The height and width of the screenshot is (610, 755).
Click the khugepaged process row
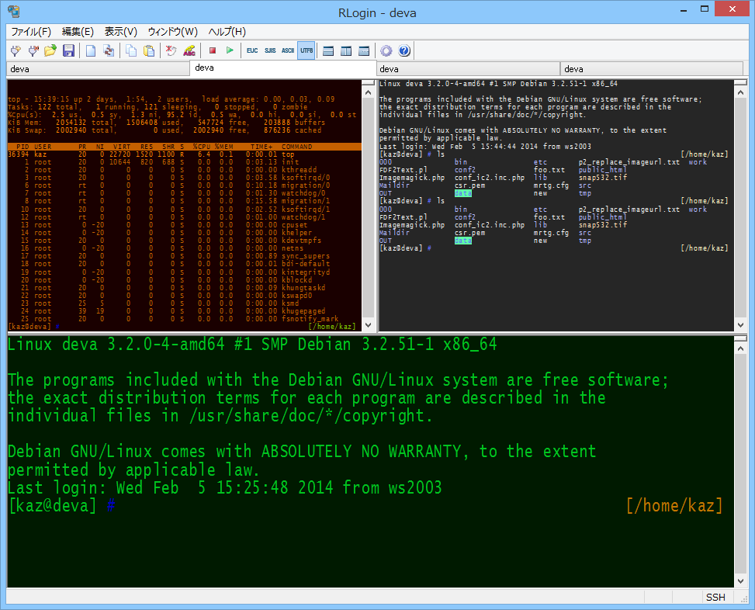(x=185, y=311)
